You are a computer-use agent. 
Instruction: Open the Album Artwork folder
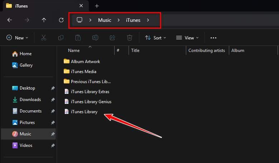(x=85, y=61)
